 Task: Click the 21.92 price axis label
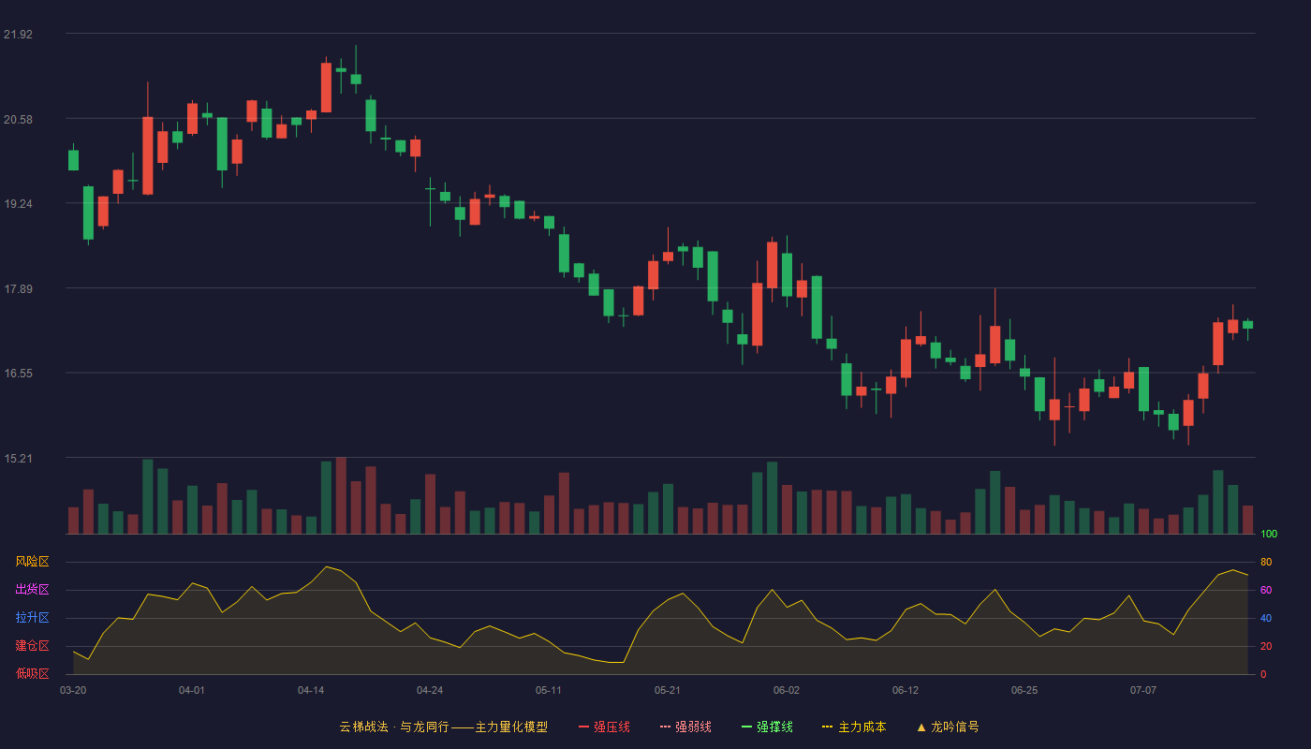[18, 35]
